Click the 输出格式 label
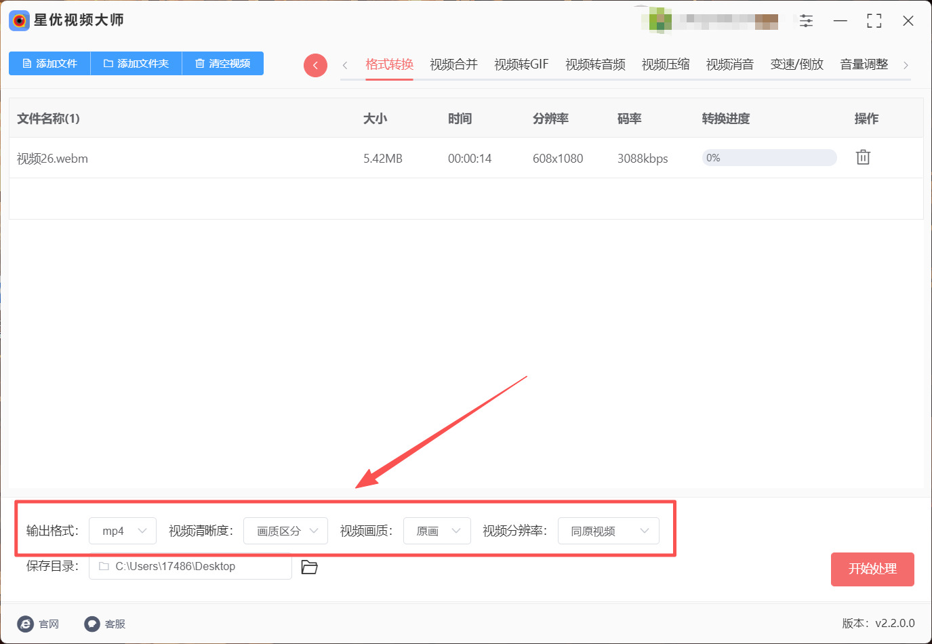The height and width of the screenshot is (644, 932). click(52, 531)
